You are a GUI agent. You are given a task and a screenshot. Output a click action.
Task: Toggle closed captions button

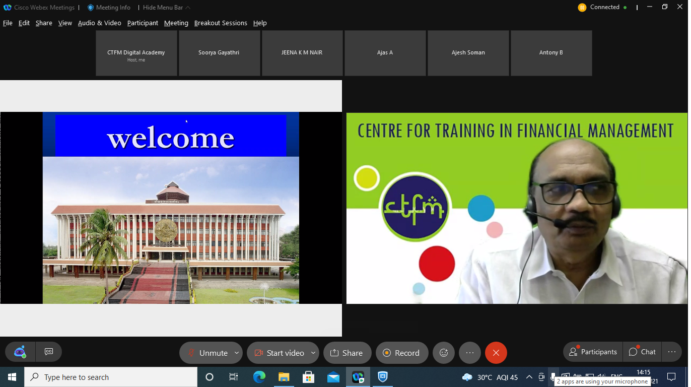point(49,352)
